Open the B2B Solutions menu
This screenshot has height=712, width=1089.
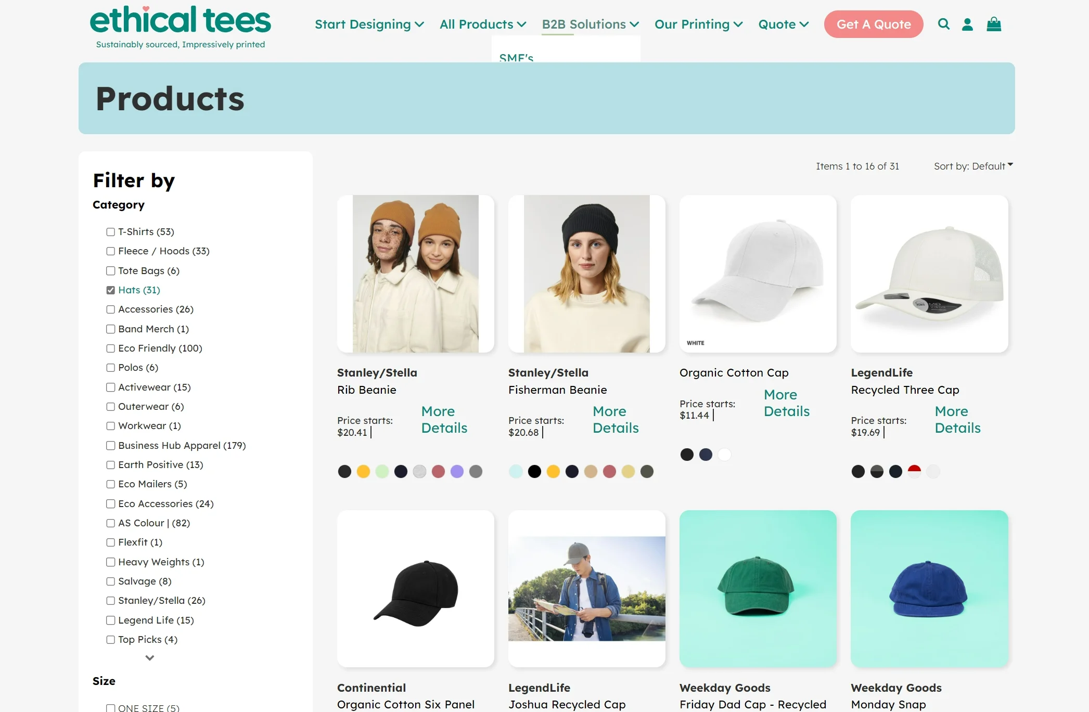click(x=590, y=24)
